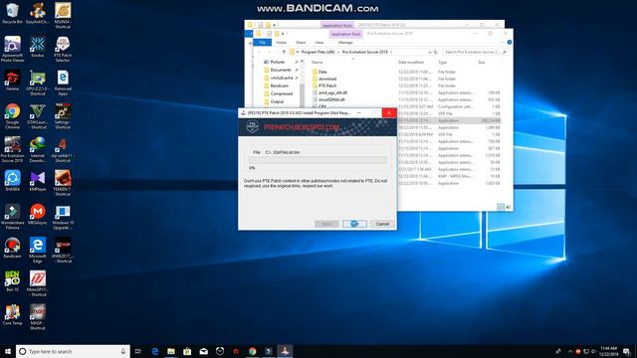Open Microsoft Store from the taskbar
Screen dimensions: 637x358
(187, 351)
